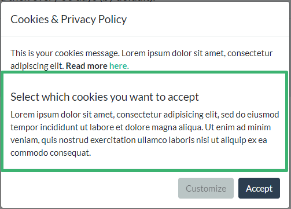Click the bold "Read more" text

87,66
